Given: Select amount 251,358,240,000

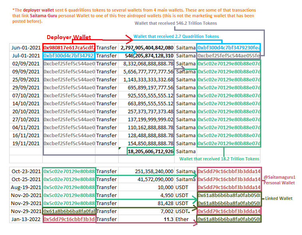Looking at the screenshot, I should (147, 171).
